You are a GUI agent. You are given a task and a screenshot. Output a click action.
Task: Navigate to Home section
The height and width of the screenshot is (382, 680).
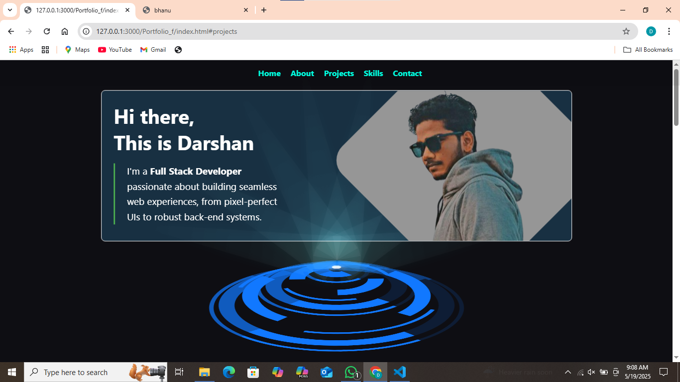click(269, 74)
